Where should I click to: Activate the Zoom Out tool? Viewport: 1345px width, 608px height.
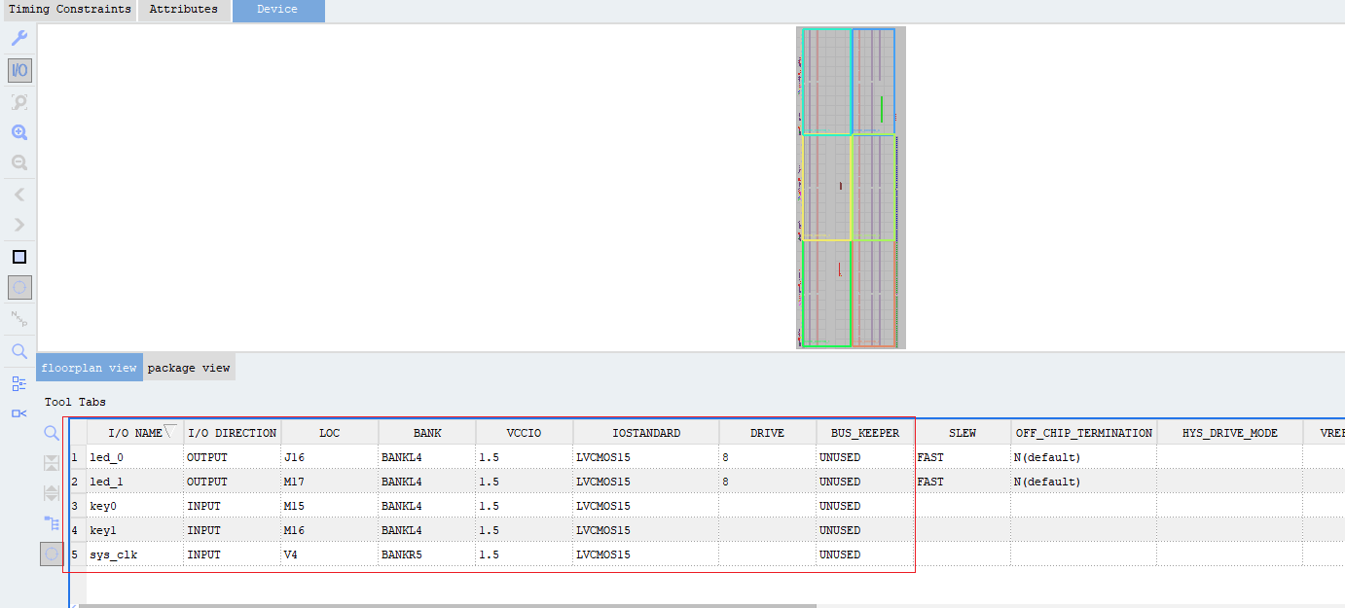[18, 162]
